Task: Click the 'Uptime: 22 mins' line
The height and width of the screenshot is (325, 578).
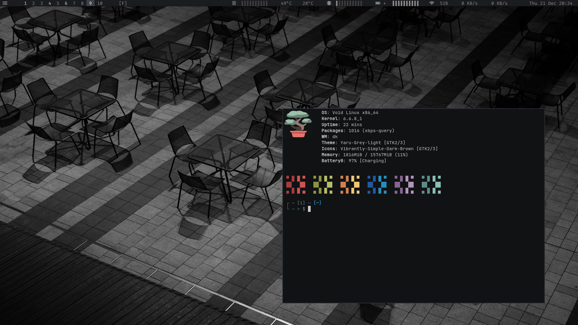Action: [342, 125]
